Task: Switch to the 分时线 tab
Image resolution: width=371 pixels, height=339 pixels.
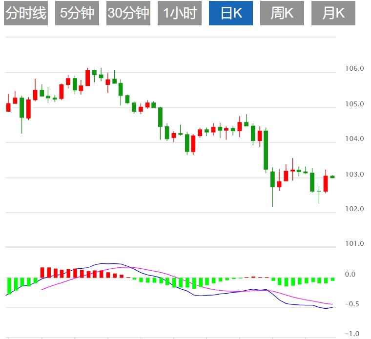Action: point(25,13)
